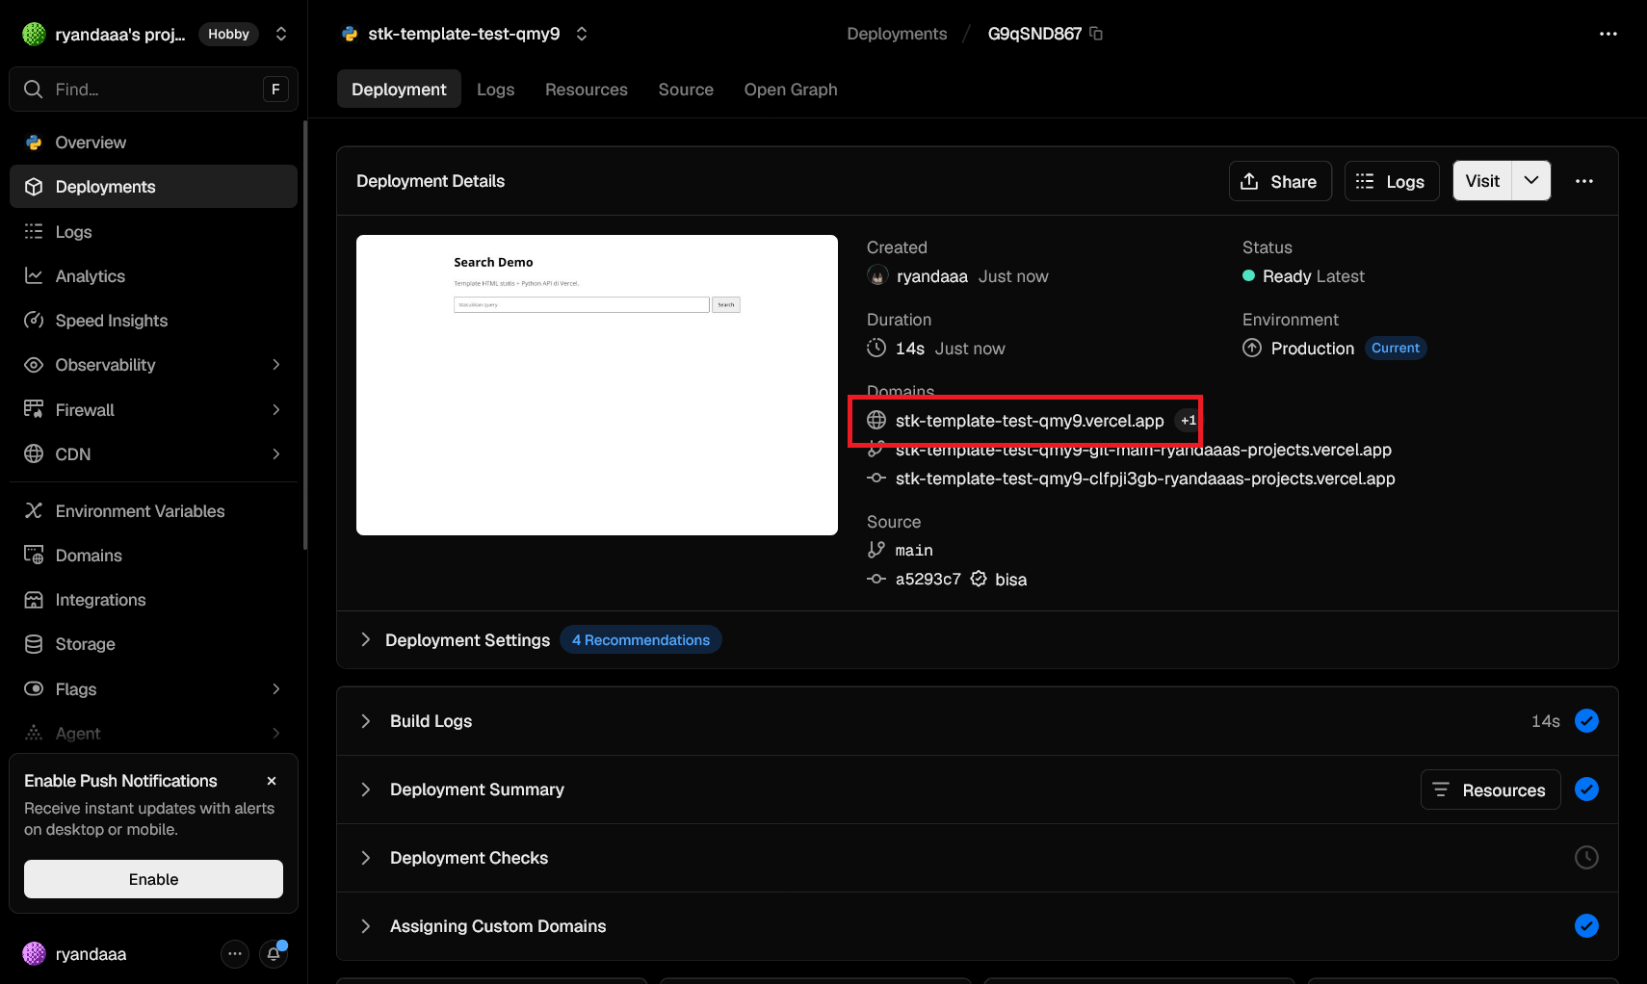Image resolution: width=1647 pixels, height=984 pixels.
Task: Open Deployment Details three-dot menu
Action: [x=1584, y=181]
